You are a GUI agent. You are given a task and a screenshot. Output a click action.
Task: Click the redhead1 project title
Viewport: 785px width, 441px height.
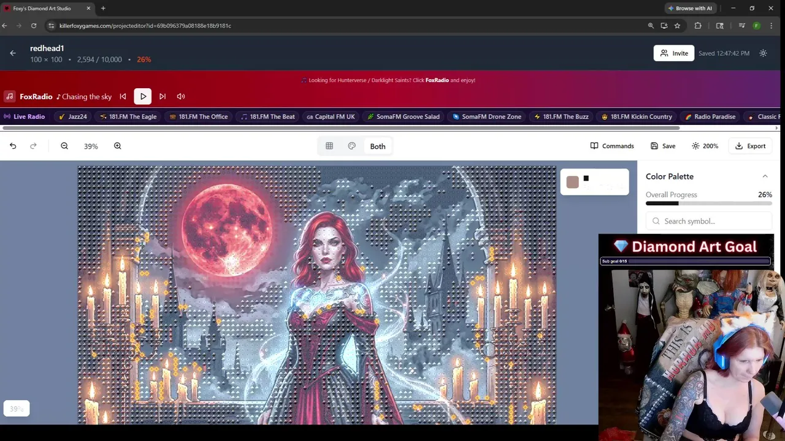point(47,48)
